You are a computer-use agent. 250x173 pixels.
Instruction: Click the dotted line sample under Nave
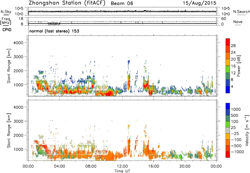238,25
